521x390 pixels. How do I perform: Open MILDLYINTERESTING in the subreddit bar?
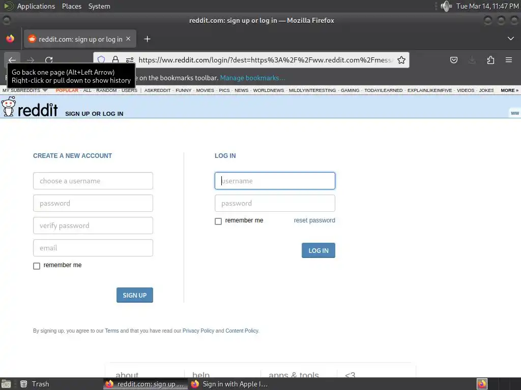pos(312,90)
